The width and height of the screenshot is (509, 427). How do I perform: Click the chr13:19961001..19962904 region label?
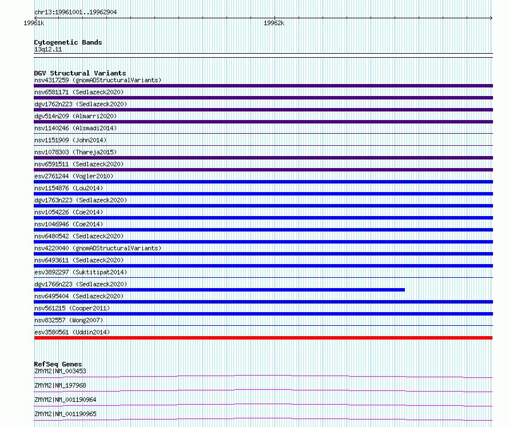(75, 12)
